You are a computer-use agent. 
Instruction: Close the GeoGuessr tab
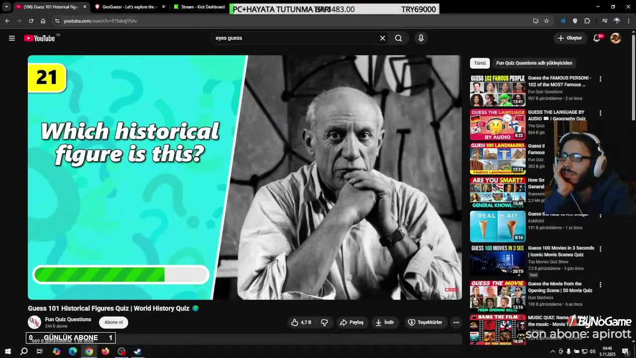163,7
